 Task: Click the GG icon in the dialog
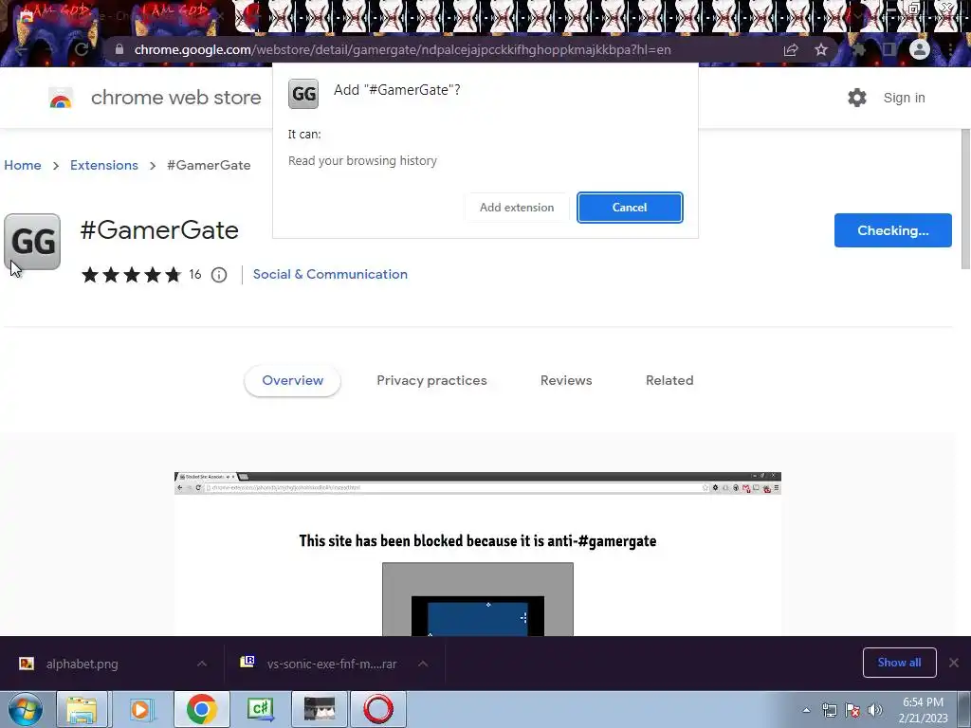click(x=303, y=94)
